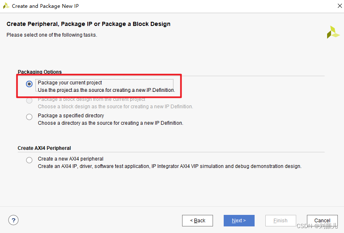The height and width of the screenshot is (233, 344).
Task: Click the help question mark icon
Action: 13,220
